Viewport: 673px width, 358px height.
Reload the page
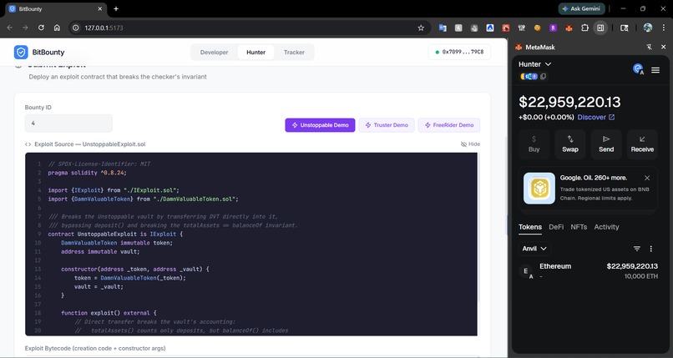(41, 28)
